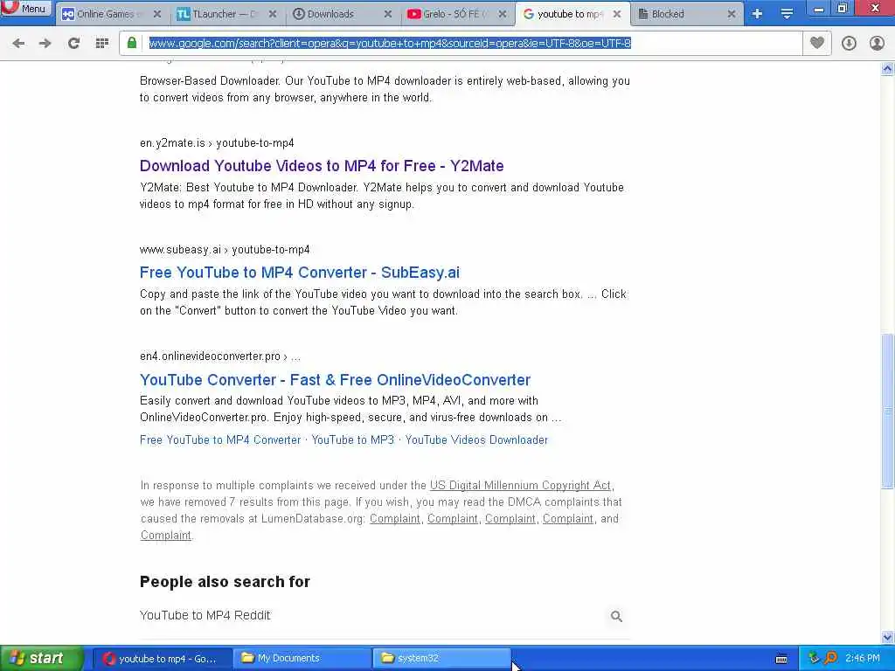Open OnlineVideoConverter YouTube Converter result
This screenshot has width=895, height=671.
click(335, 380)
